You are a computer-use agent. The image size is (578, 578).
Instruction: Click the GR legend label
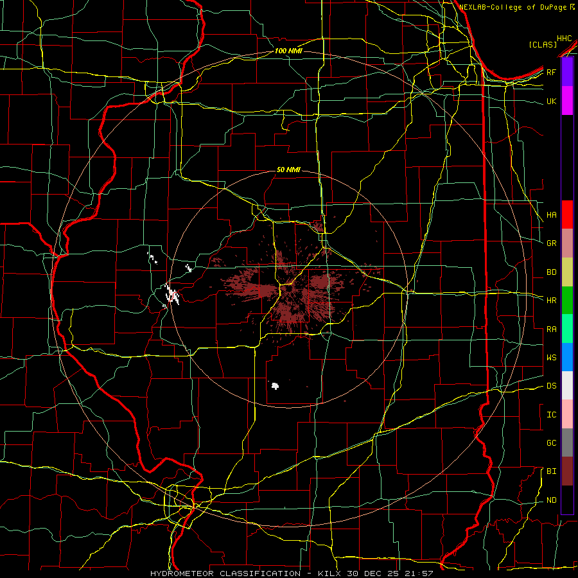(552, 243)
